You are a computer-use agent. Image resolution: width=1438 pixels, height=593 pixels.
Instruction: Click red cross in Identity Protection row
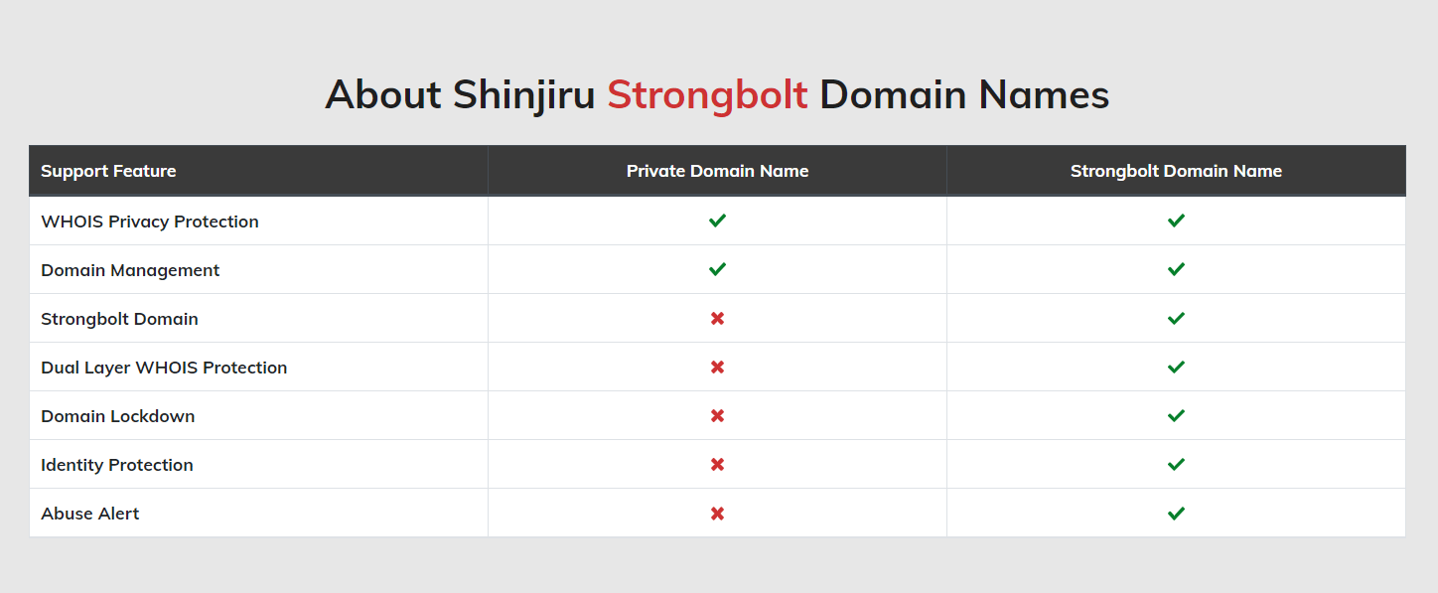tap(717, 465)
